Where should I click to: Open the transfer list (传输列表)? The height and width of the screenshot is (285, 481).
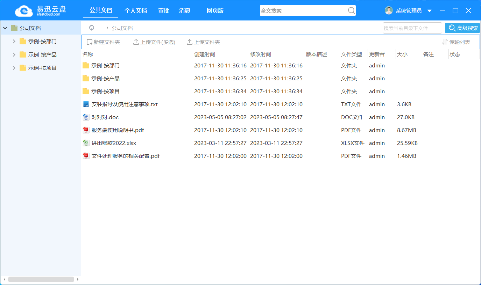click(456, 42)
